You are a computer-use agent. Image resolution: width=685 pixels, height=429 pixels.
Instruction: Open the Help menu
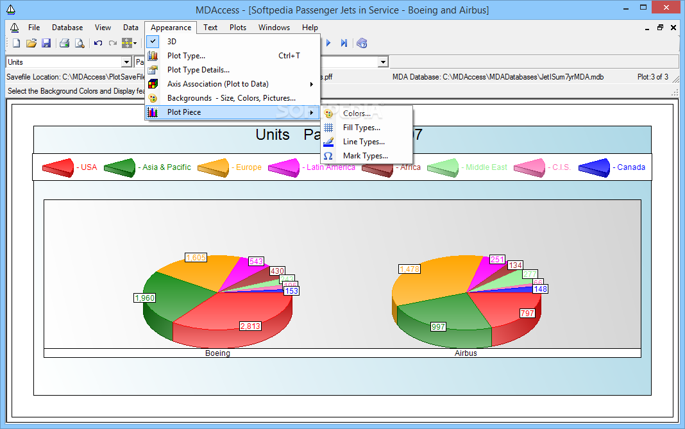pyautogui.click(x=310, y=28)
